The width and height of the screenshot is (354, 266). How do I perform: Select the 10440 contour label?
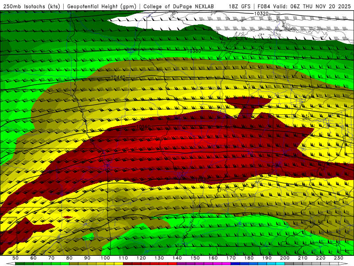tap(118, 78)
